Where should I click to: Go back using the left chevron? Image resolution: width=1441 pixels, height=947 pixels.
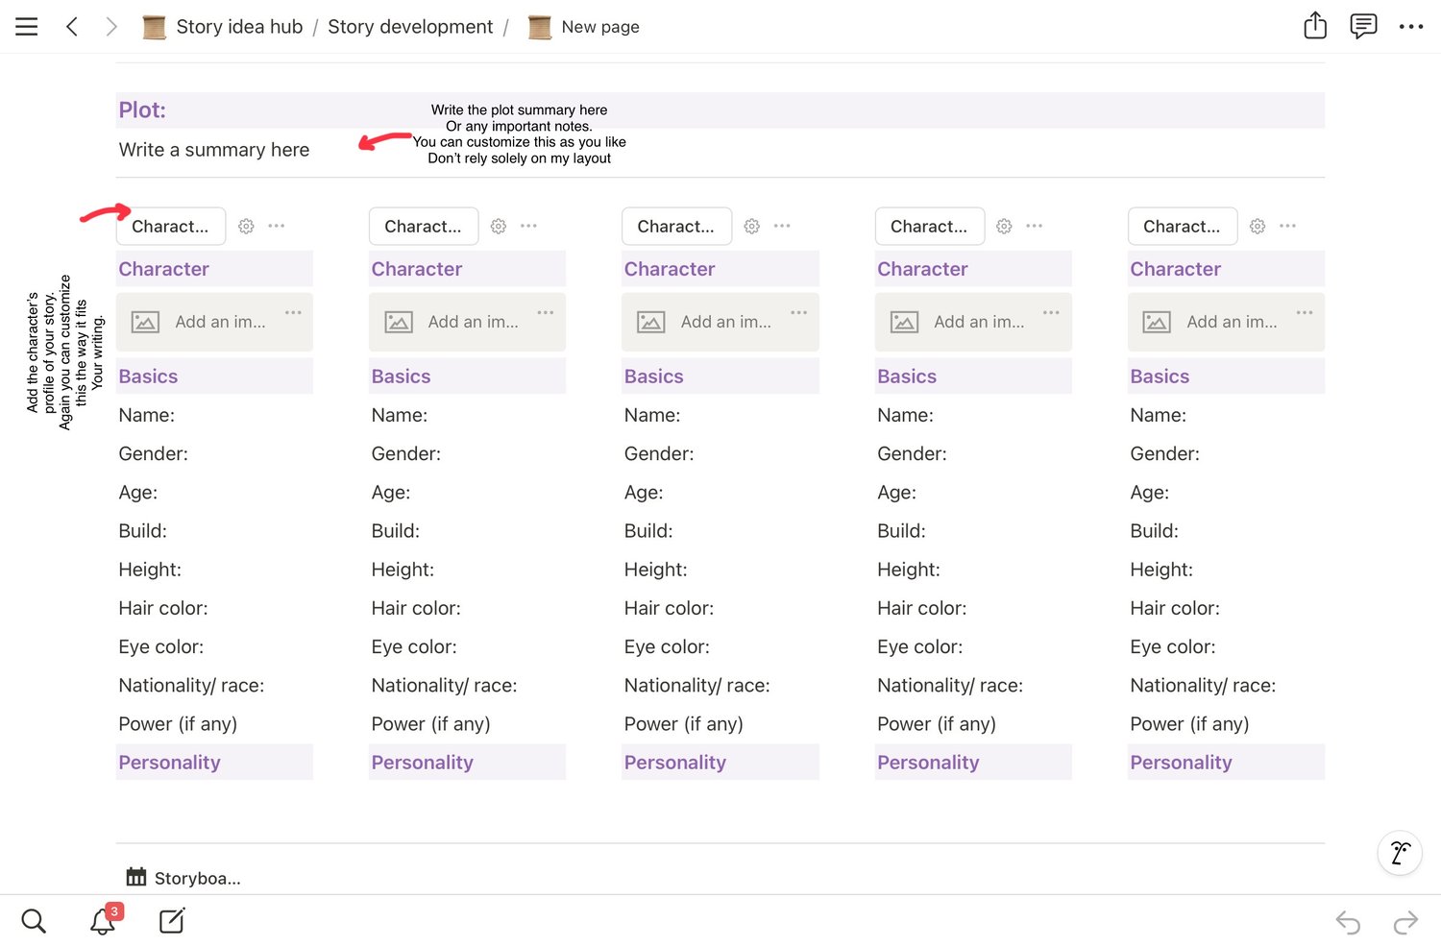click(72, 27)
